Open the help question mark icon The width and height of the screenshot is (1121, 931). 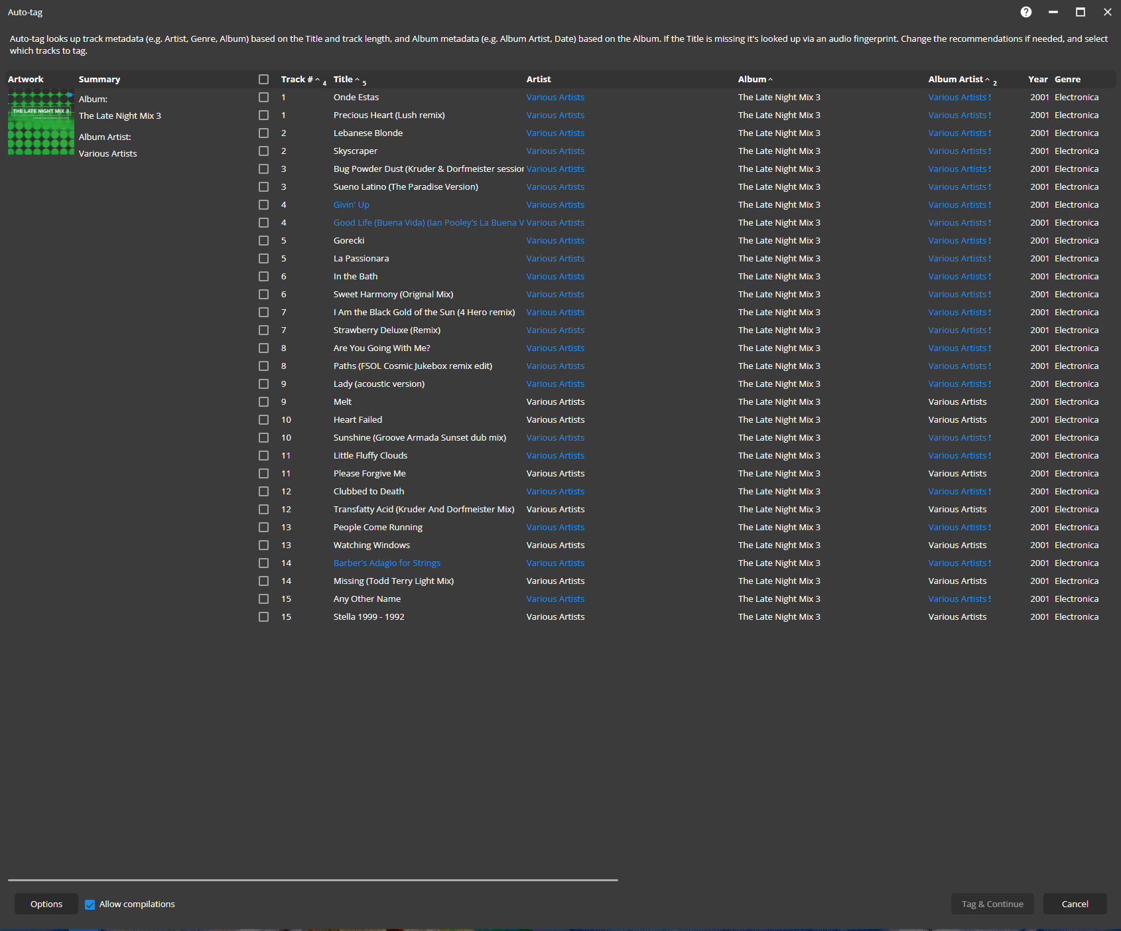(x=1025, y=12)
